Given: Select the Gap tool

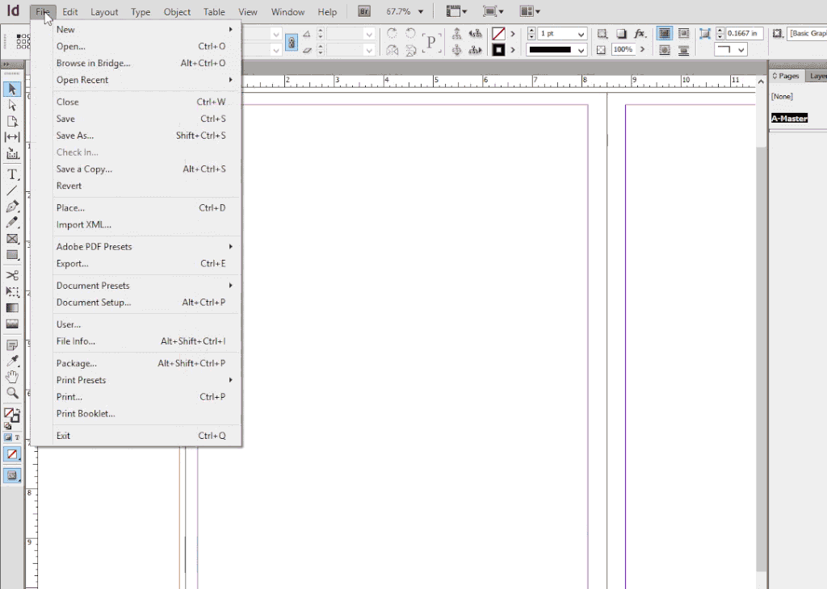Looking at the screenshot, I should (x=11, y=137).
